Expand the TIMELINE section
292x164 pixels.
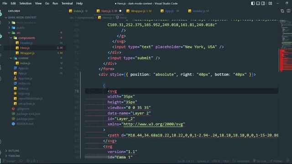14,156
